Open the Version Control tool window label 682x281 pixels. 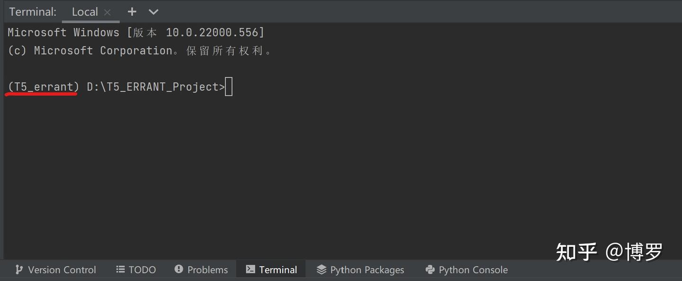[x=62, y=270]
